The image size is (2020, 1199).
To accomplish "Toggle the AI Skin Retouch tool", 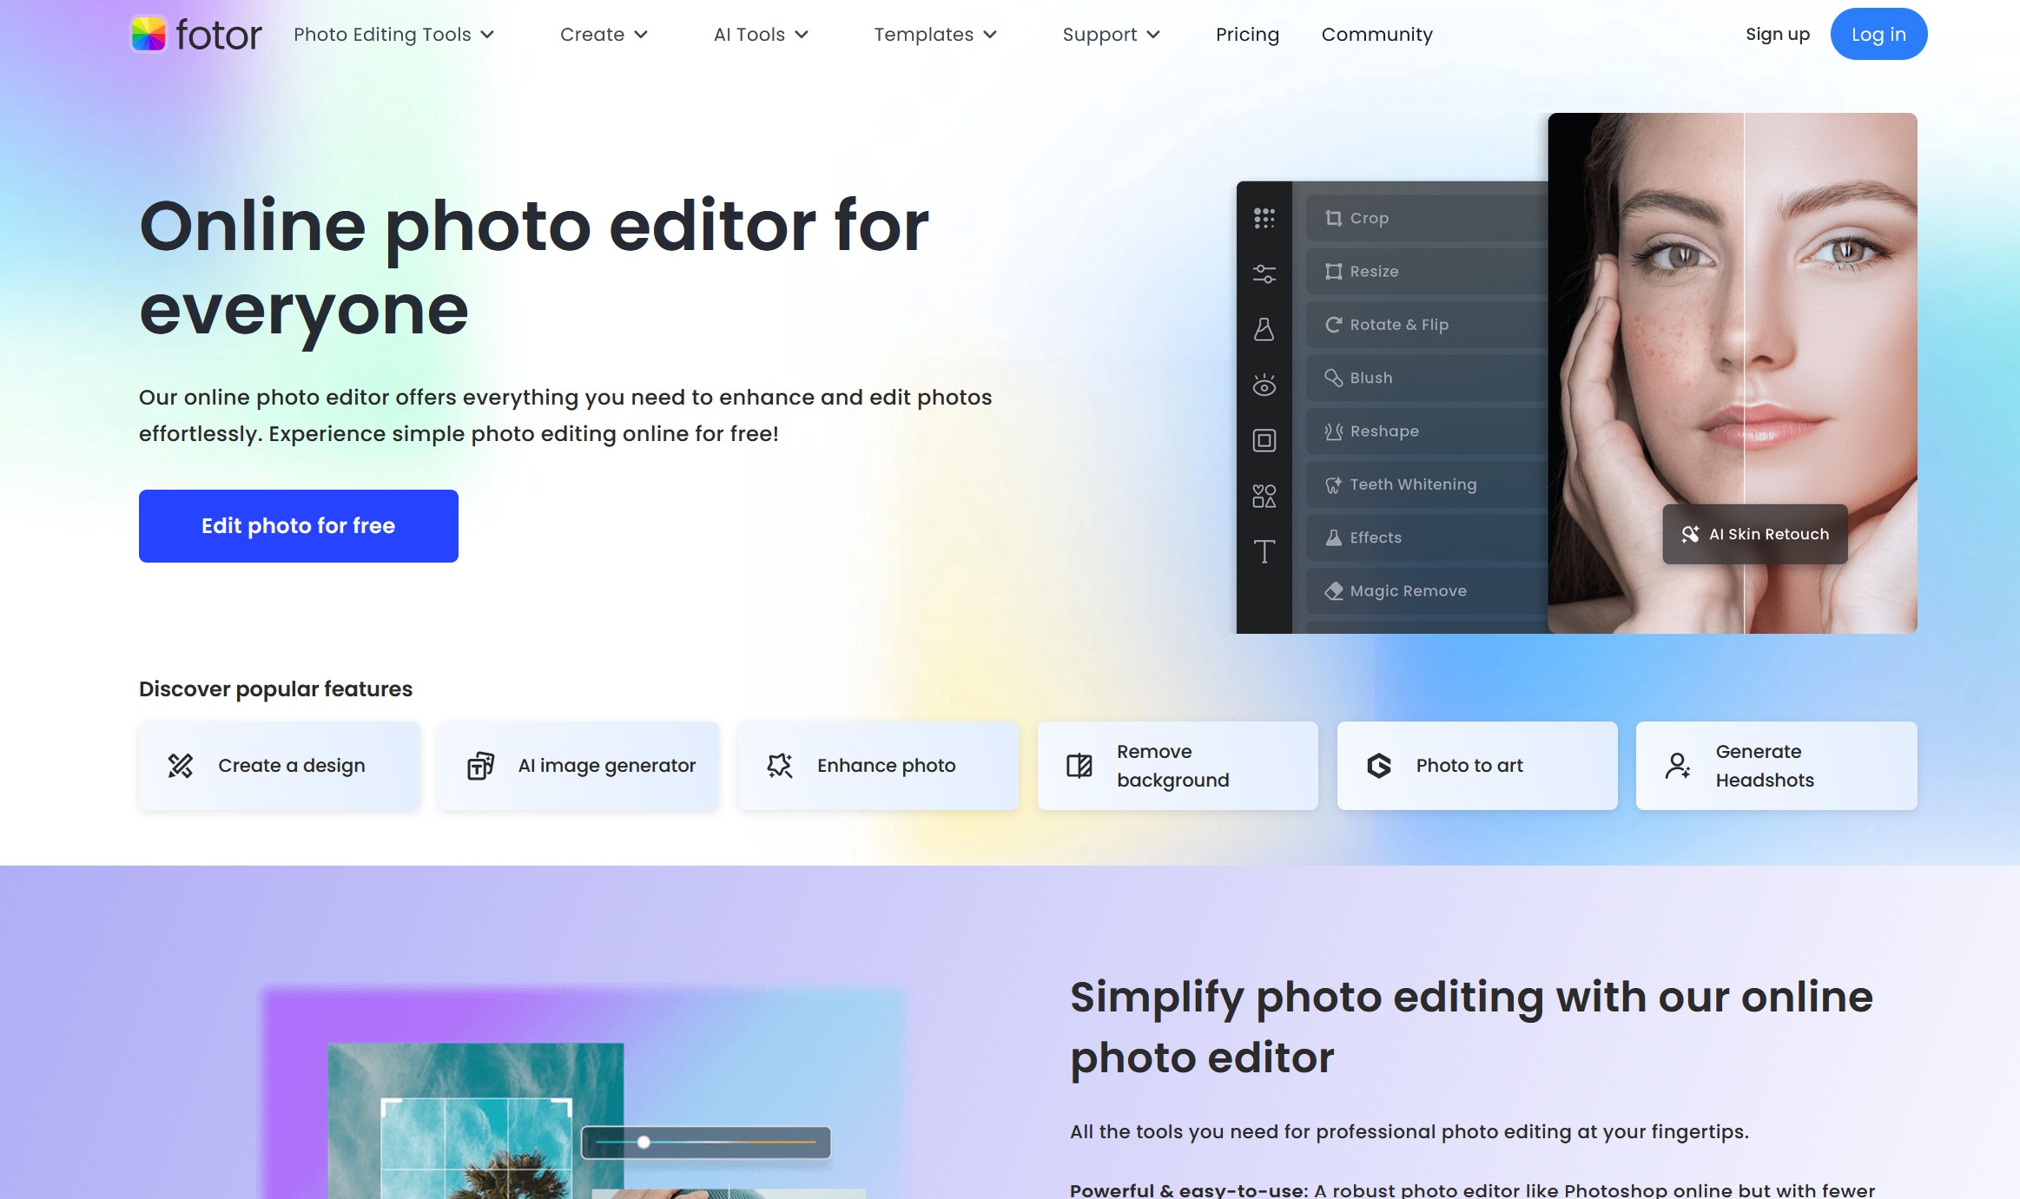I will 1756,534.
